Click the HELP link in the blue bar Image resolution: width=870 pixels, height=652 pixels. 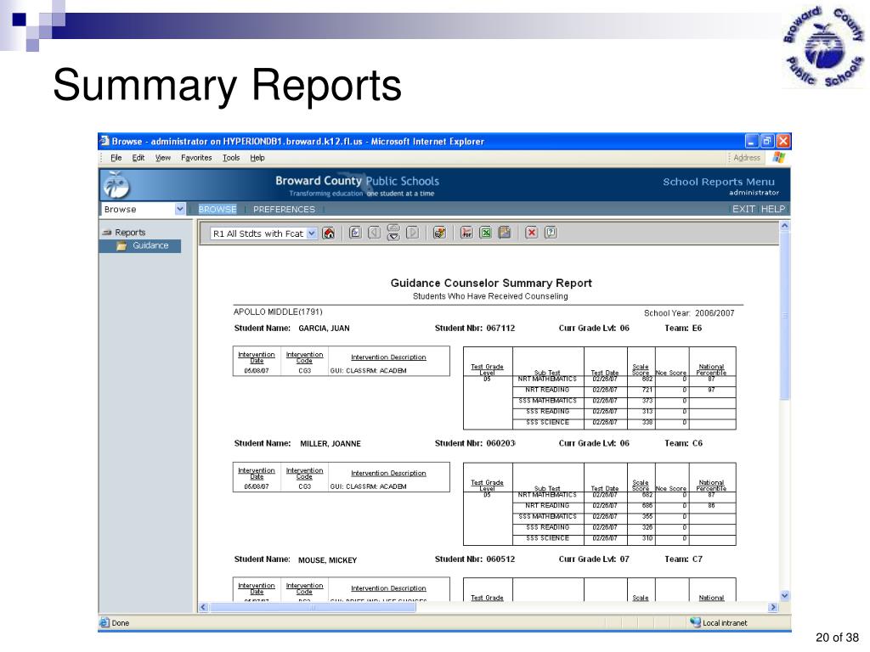pos(773,209)
